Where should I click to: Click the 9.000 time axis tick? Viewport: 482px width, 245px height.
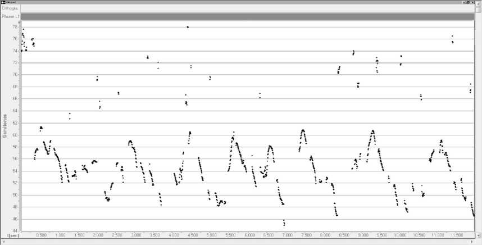tap(363, 235)
